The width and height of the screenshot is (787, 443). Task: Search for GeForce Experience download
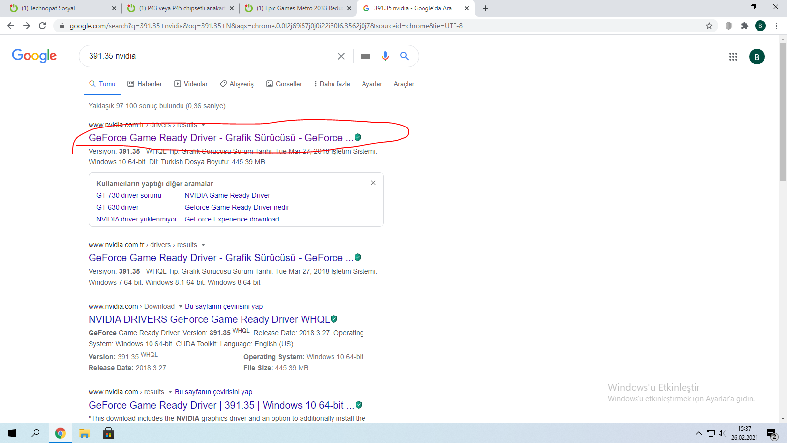(232, 219)
